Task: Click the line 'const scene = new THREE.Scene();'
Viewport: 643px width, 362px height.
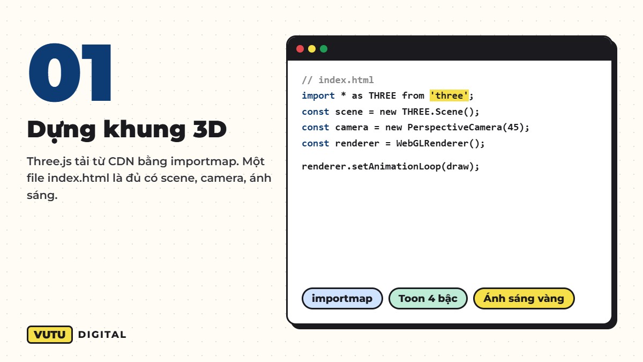Action: (391, 112)
